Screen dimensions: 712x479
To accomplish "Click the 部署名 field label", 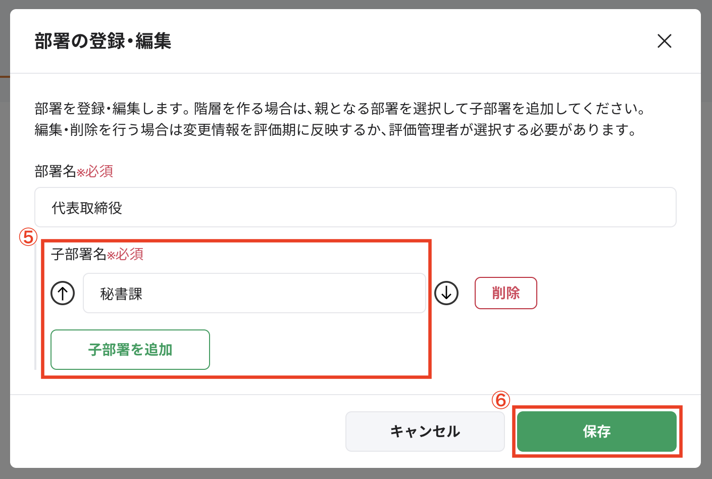I will point(55,172).
